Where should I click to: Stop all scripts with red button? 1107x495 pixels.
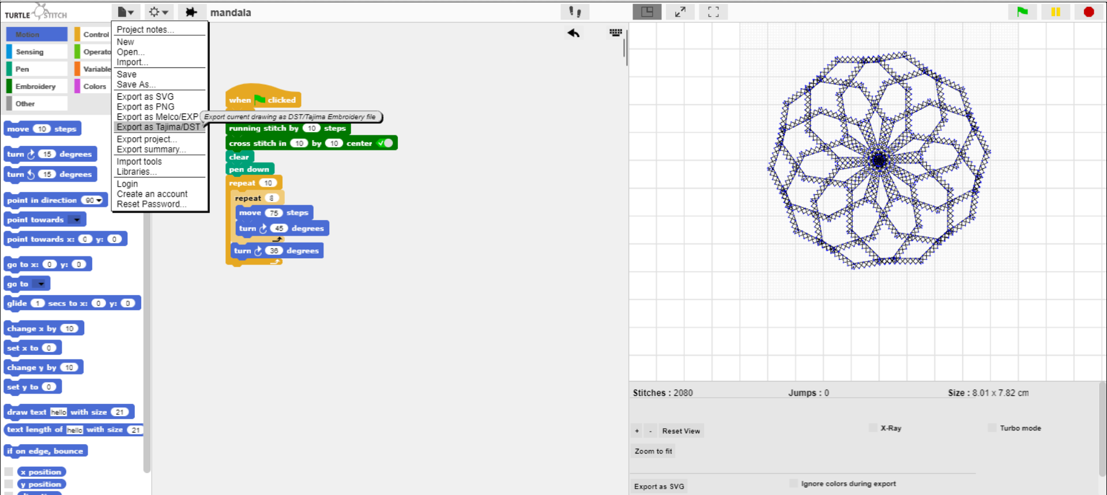1089,12
